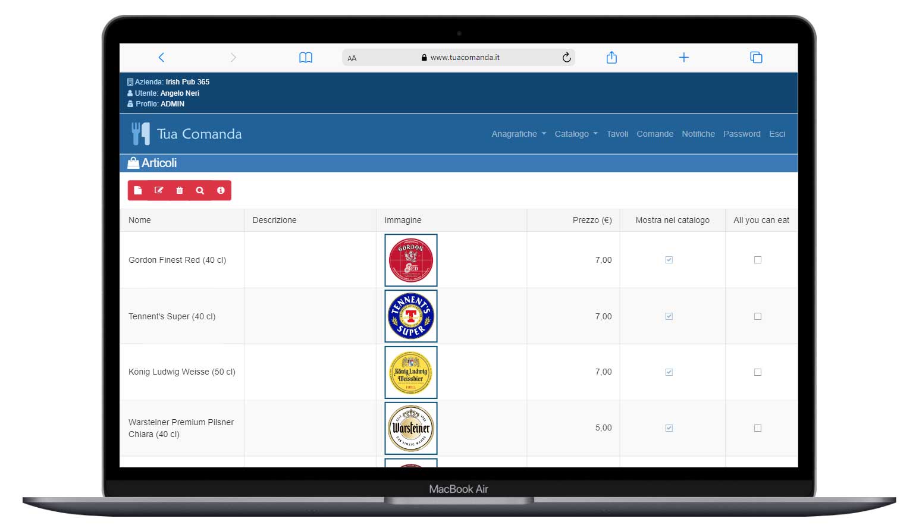This screenshot has width=919, height=528.
Task: Click the 7,00 price of Tennent's Super
Action: tap(603, 316)
